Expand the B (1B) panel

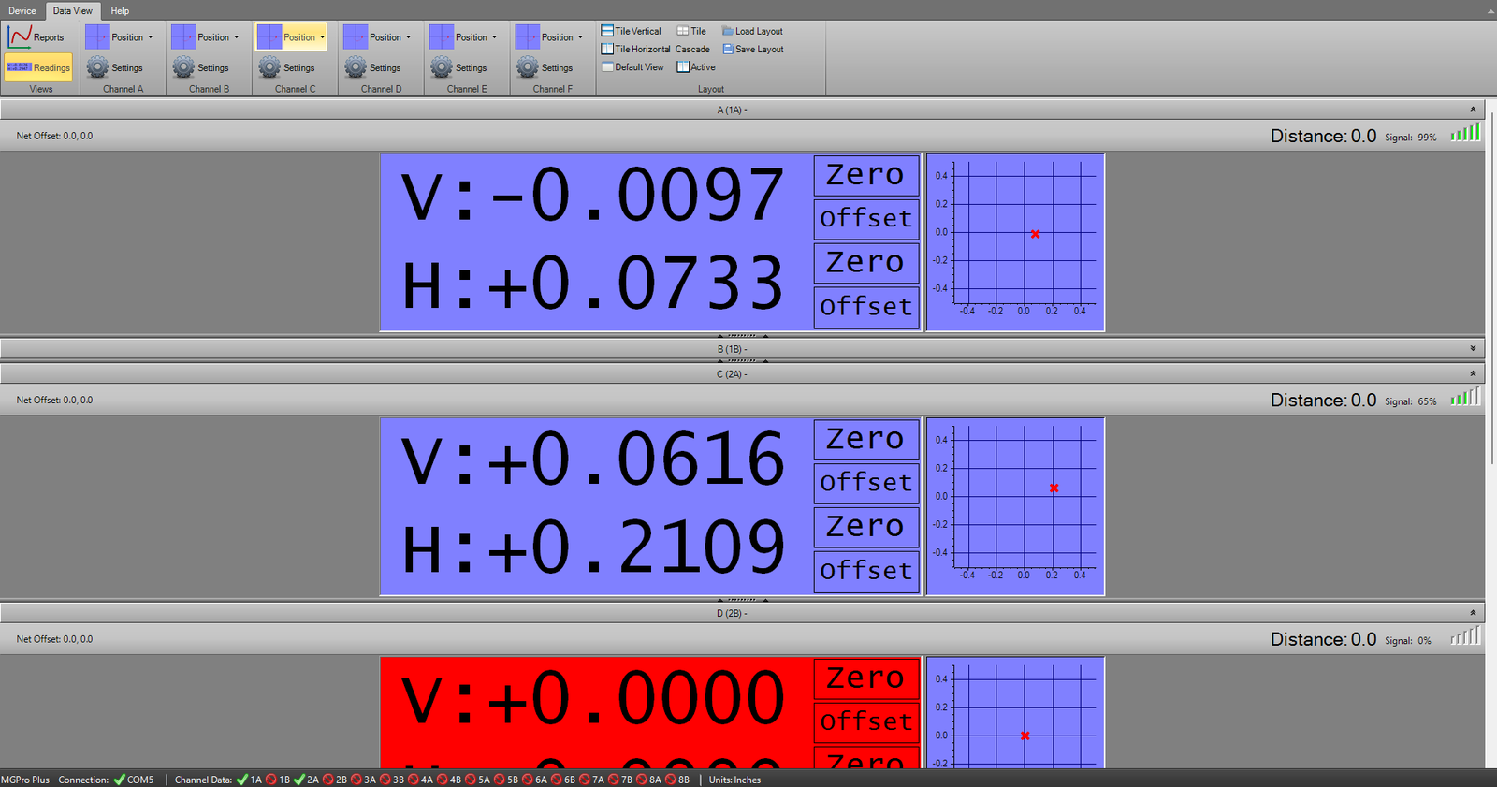point(1473,348)
